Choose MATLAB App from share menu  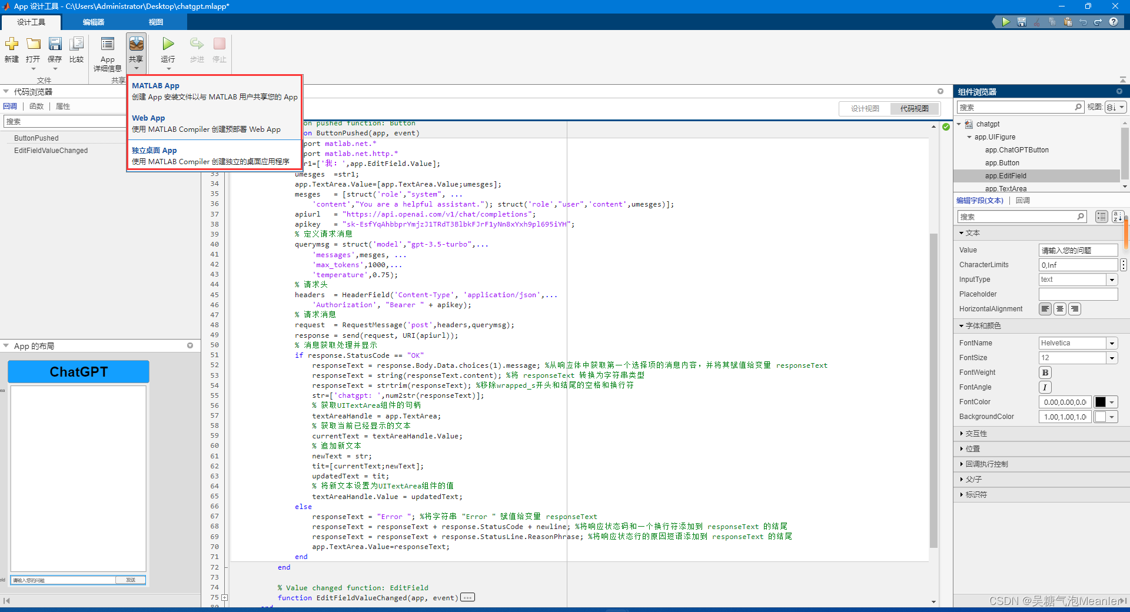[215, 91]
